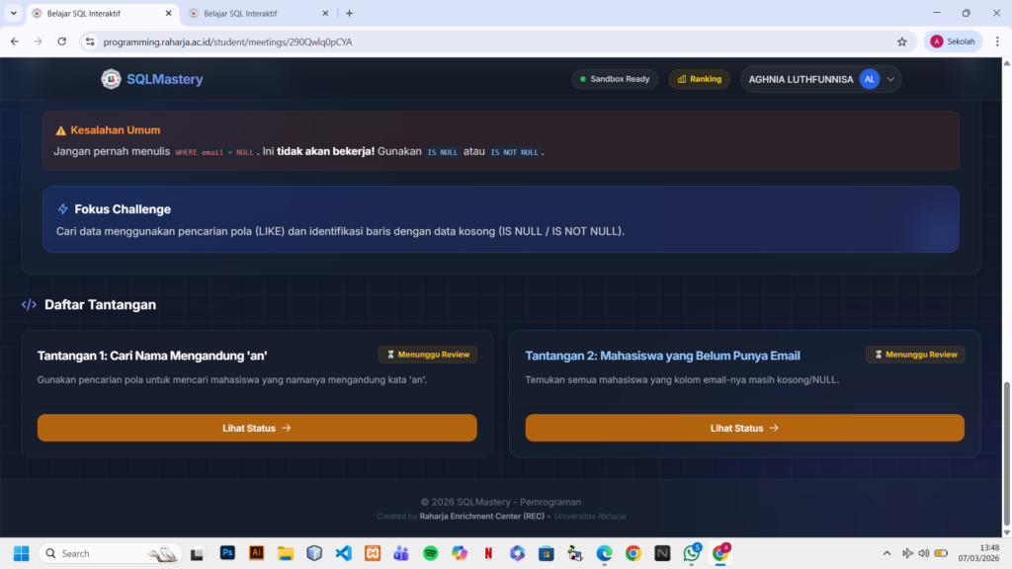
Task: Show hidden system tray icons
Action: pos(886,553)
